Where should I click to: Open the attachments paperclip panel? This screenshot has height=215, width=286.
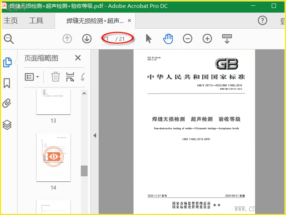(7, 103)
